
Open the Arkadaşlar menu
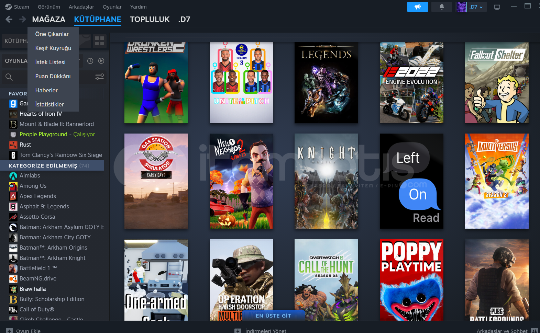point(81,7)
